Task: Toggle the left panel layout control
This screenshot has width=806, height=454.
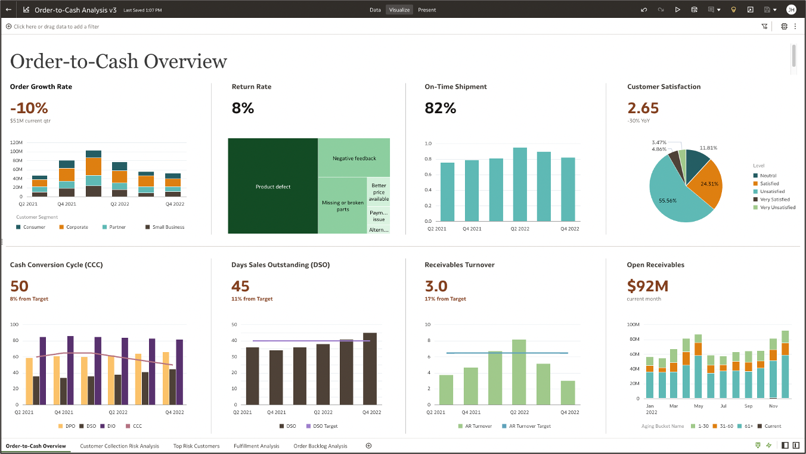Action: [785, 446]
